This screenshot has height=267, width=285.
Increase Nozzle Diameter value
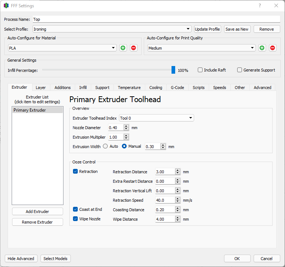click(126, 126)
